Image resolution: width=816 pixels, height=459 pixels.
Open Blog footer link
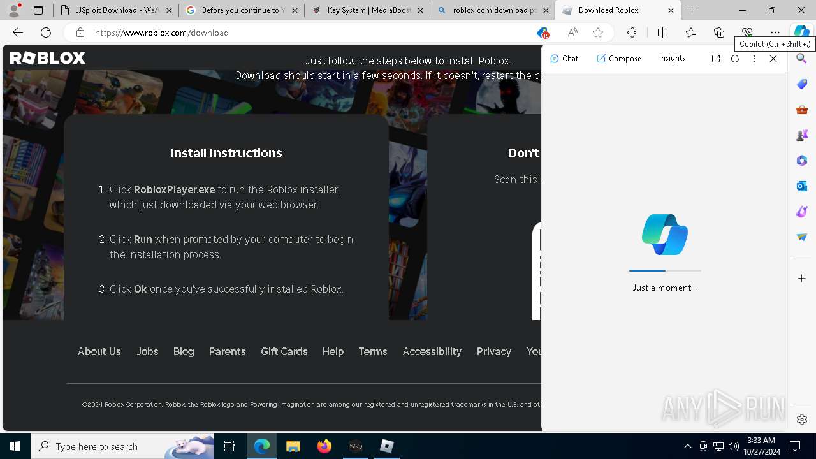coord(184,351)
